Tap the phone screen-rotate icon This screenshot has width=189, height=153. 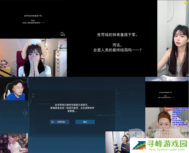coord(63,34)
